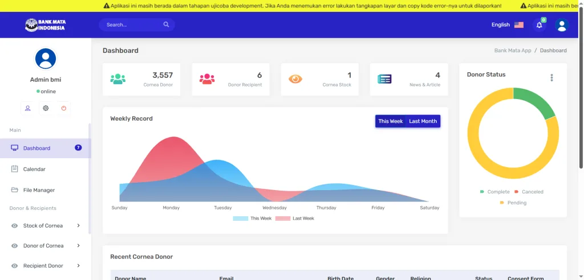The image size is (584, 280).
Task: Click the News & Article icon
Action: (x=384, y=79)
